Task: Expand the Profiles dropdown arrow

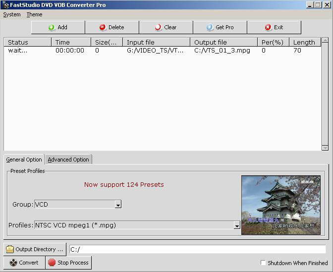Action: pos(237,225)
